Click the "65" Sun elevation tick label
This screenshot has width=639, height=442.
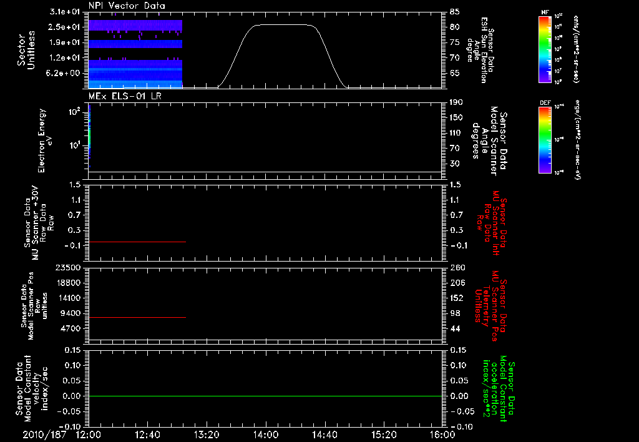[455, 74]
